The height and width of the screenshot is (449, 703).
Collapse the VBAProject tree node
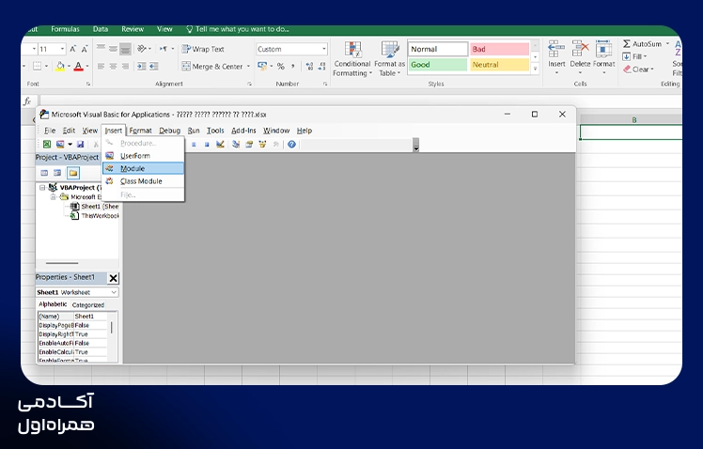click(42, 187)
